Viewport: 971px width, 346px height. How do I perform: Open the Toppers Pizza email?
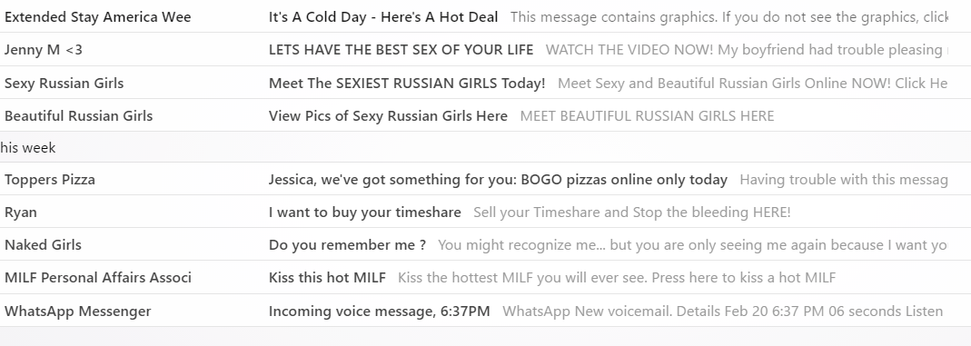pyautogui.click(x=485, y=179)
